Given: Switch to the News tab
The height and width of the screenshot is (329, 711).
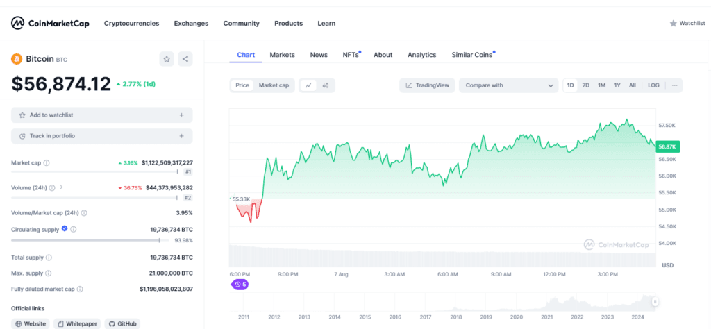Looking at the screenshot, I should coord(319,55).
